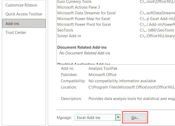Select Euro Currency Tools in add-in list
The image size is (175, 126).
point(74,2)
